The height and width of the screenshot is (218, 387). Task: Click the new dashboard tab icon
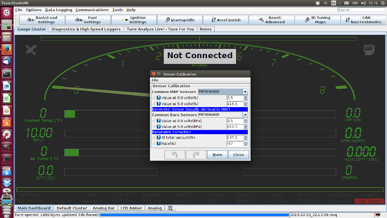coord(170,208)
